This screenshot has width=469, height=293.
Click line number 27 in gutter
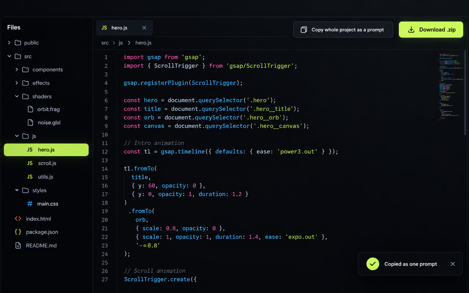pos(105,279)
